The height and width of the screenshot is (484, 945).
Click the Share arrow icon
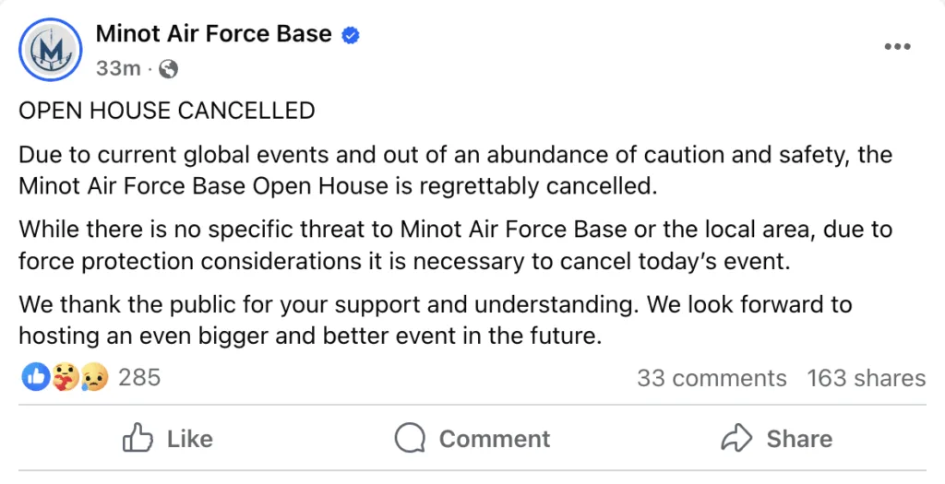click(x=737, y=438)
